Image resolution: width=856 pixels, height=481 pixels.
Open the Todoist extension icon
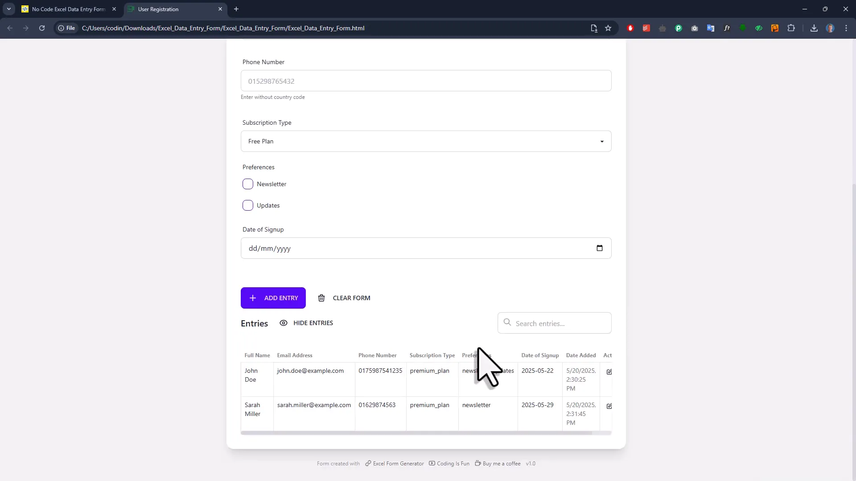pos(646,28)
